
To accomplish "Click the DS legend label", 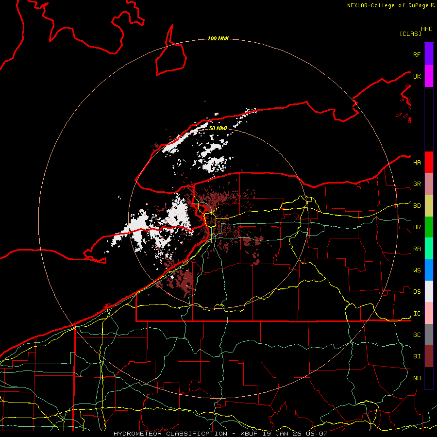I will (417, 292).
